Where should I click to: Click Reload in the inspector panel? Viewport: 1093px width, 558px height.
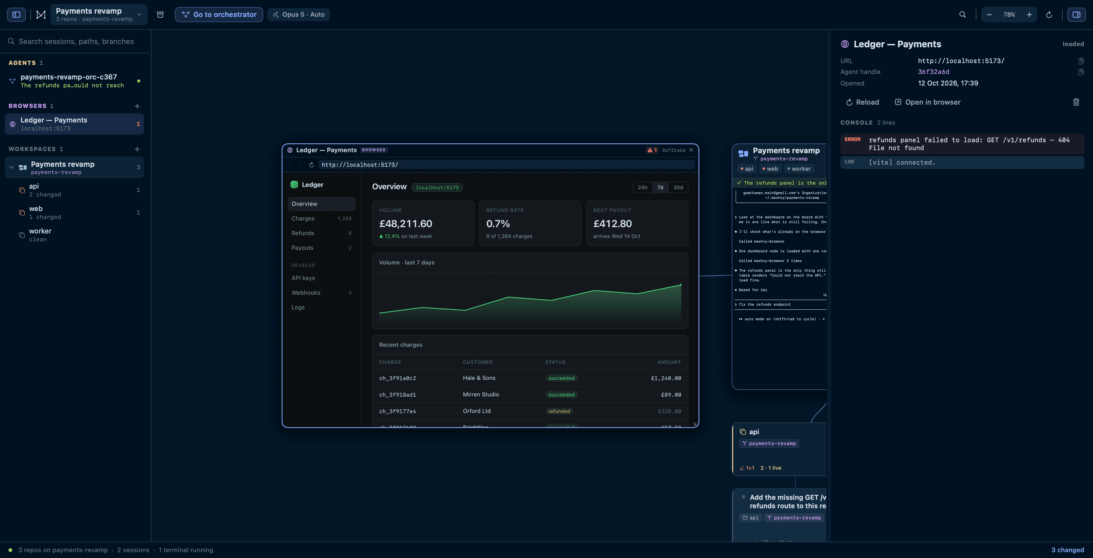click(863, 102)
